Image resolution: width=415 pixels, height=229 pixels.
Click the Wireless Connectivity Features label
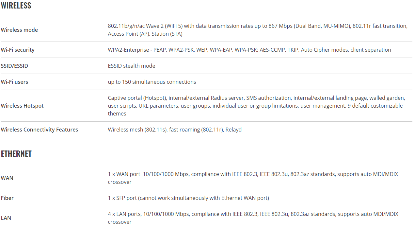[40, 130]
